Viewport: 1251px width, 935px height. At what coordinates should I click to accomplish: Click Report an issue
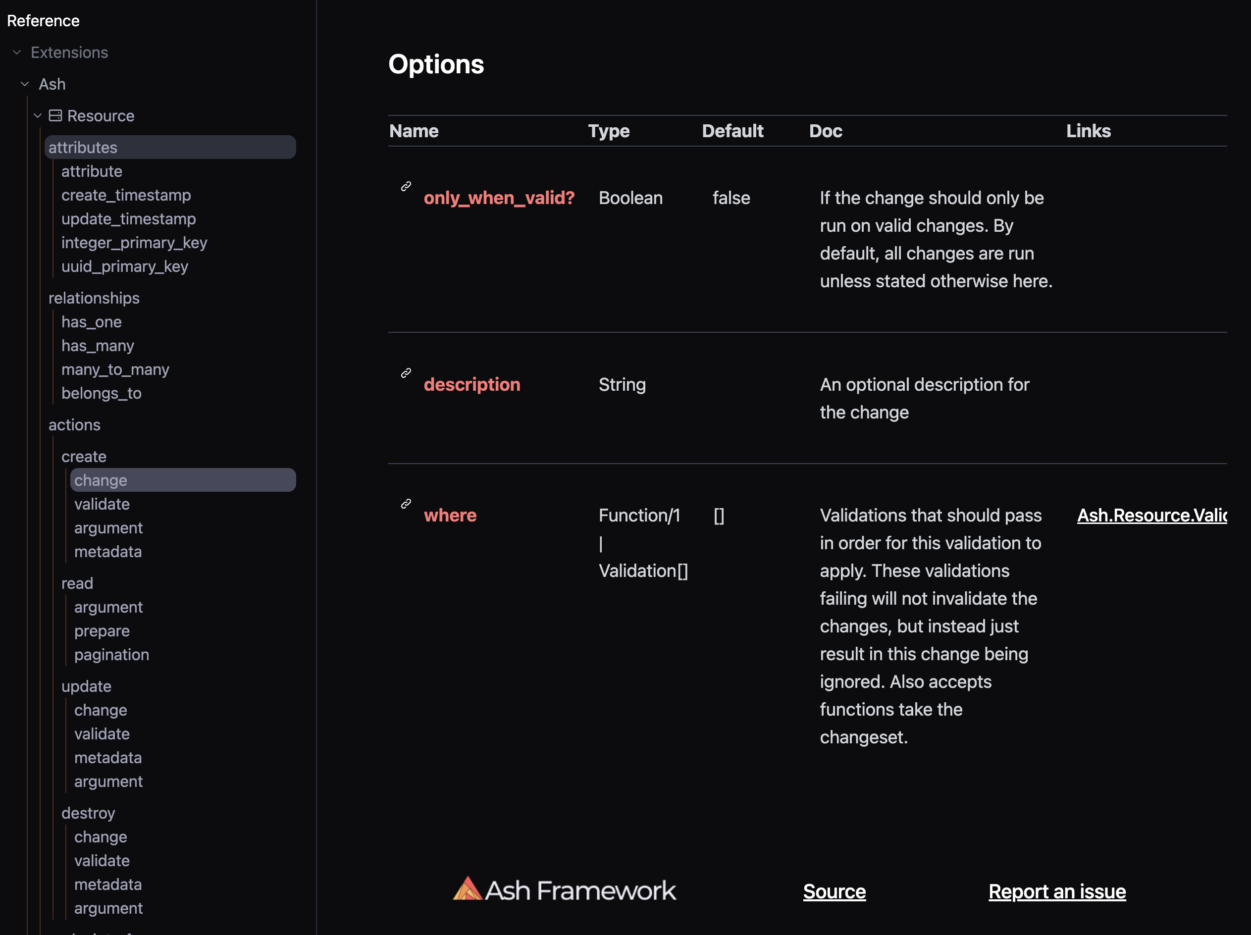coord(1056,891)
